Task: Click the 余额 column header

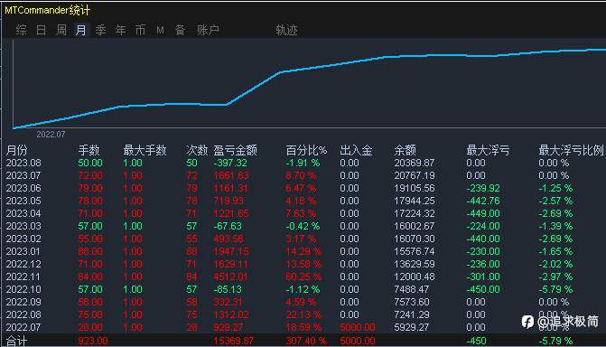Action: point(405,150)
